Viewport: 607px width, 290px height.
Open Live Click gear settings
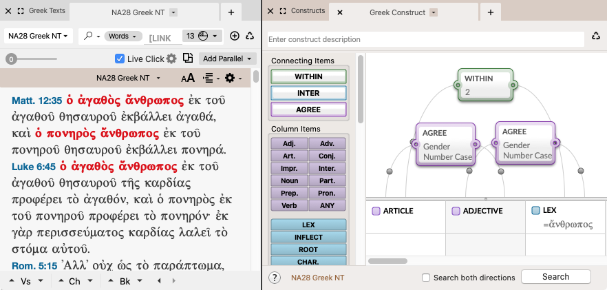[171, 59]
